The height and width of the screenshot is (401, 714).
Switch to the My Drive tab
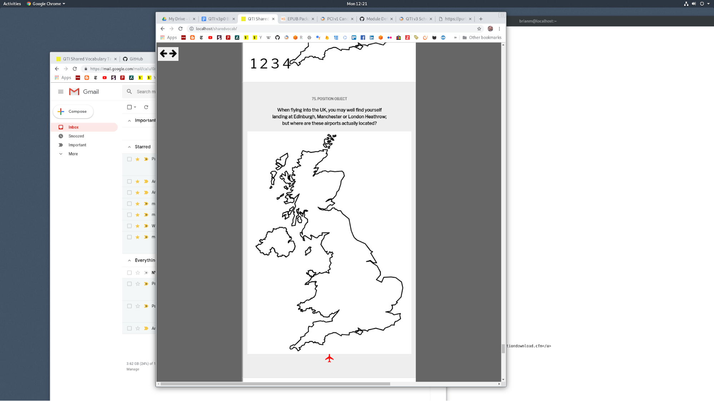pyautogui.click(x=176, y=19)
